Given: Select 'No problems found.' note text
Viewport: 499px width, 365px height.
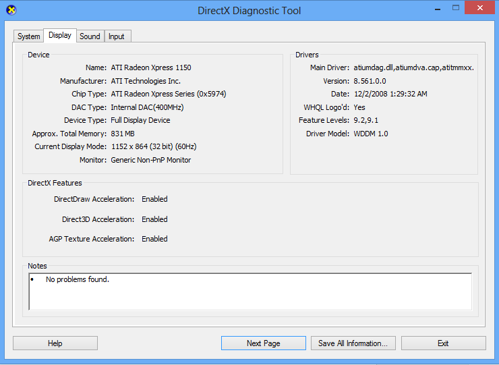Looking at the screenshot, I should tap(78, 279).
